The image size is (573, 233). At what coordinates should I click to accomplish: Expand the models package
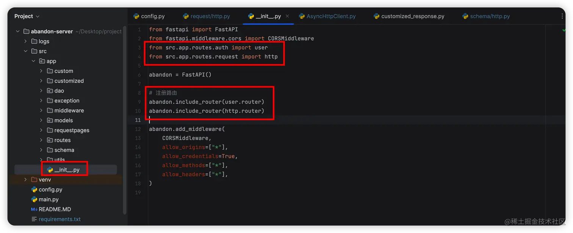(41, 120)
